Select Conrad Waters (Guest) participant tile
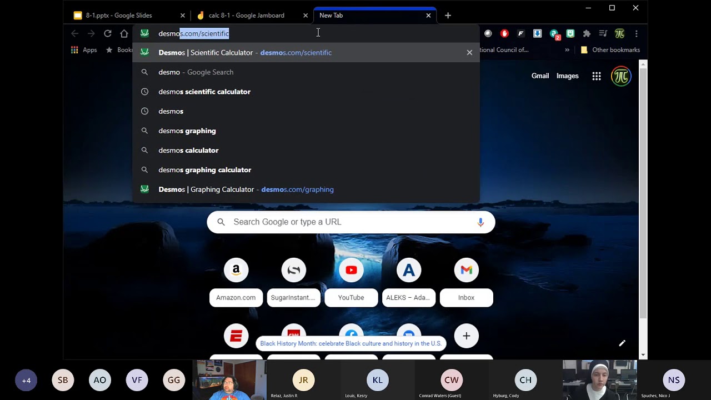This screenshot has height=400, width=711. 452,380
